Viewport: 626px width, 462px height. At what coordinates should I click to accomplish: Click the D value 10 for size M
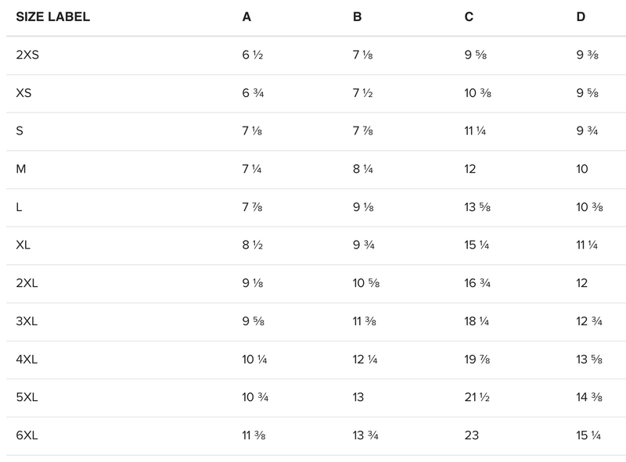coord(581,169)
